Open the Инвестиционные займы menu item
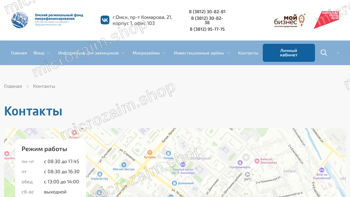This screenshot has width=350, height=197. [199, 53]
